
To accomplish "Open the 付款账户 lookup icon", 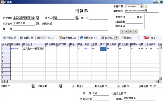I will tap(33, 86).
